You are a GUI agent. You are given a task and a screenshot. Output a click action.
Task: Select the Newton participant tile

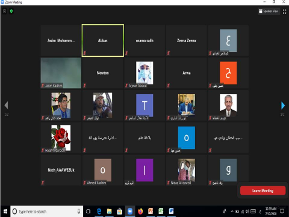point(103,73)
